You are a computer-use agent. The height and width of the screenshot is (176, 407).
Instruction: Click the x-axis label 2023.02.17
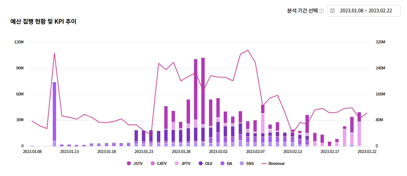[330, 151]
